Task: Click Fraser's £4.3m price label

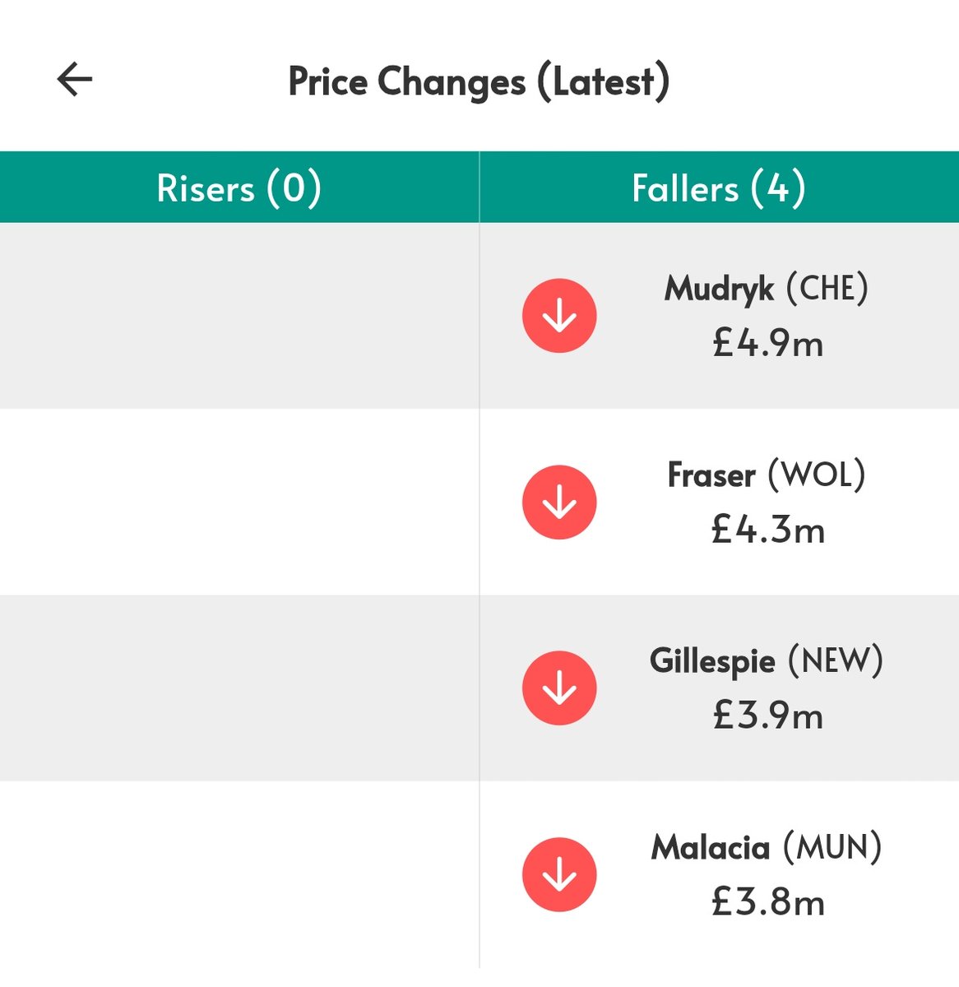Action: pos(770,531)
